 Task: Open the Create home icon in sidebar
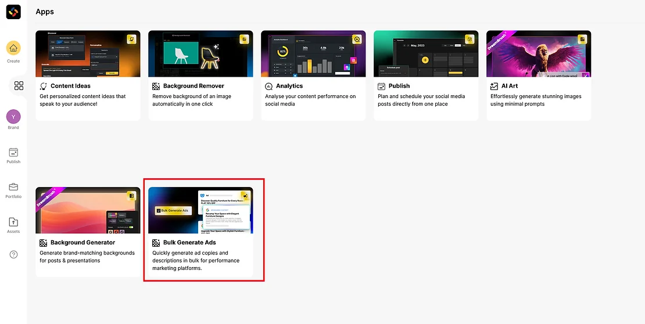pos(13,48)
